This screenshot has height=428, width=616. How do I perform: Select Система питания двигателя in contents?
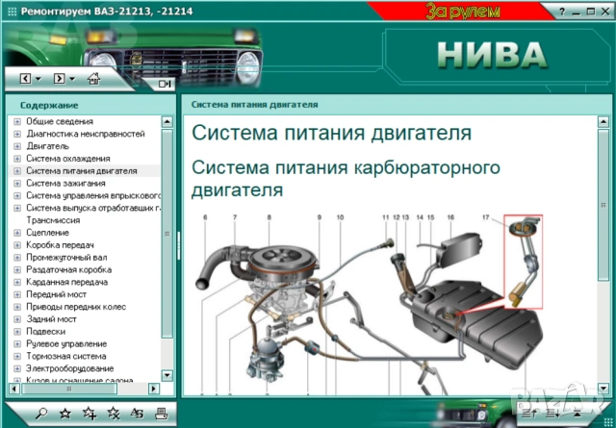tap(82, 171)
